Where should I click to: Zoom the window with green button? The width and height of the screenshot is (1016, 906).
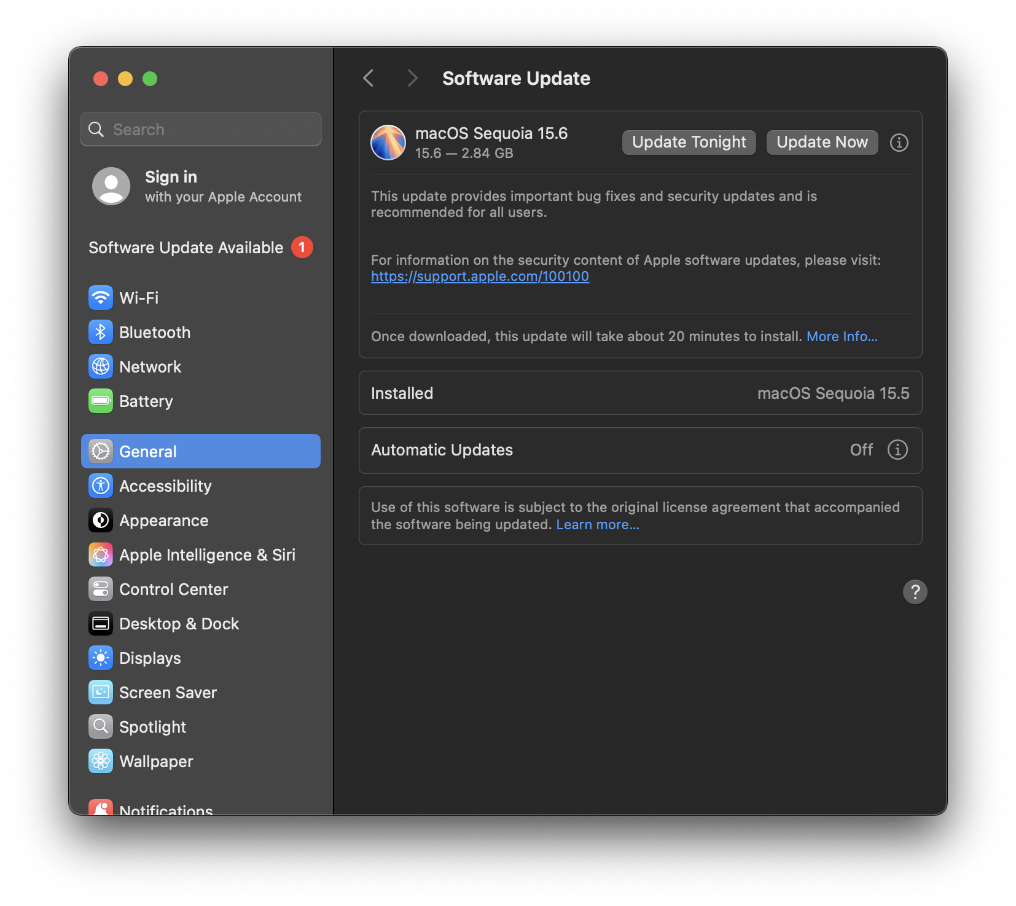150,79
